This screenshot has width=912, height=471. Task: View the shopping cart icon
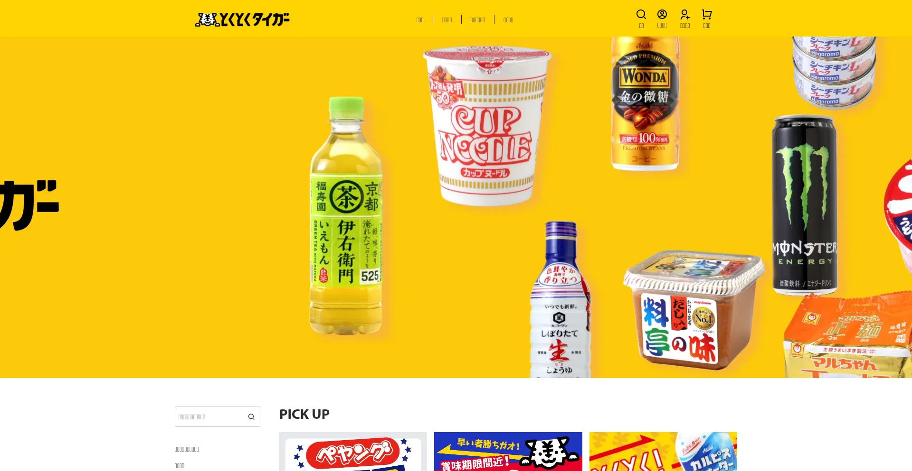[707, 14]
